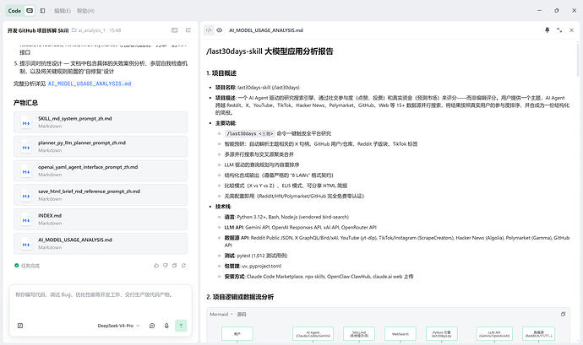Screen dimensions: 583x345
Task: Open the DeepSeek-V4-Pro model dropdown
Action: [x=118, y=326]
